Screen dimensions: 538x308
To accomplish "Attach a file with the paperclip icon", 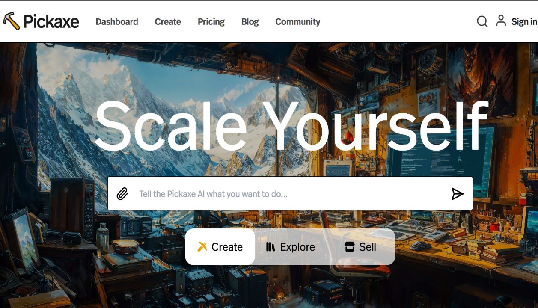I will click(122, 194).
